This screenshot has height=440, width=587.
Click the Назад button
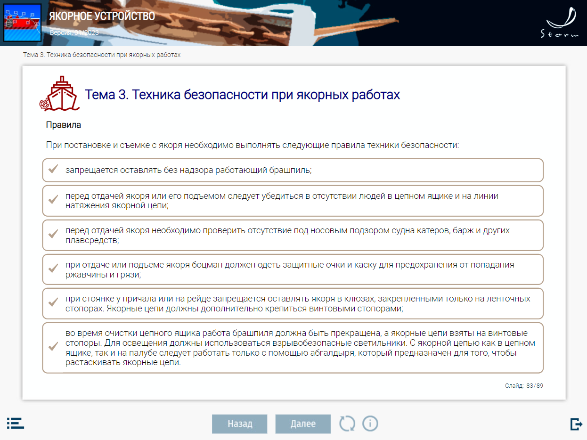240,424
